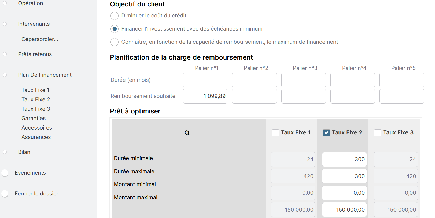Navigate to Assurances sub-item
The height and width of the screenshot is (218, 435).
point(36,137)
